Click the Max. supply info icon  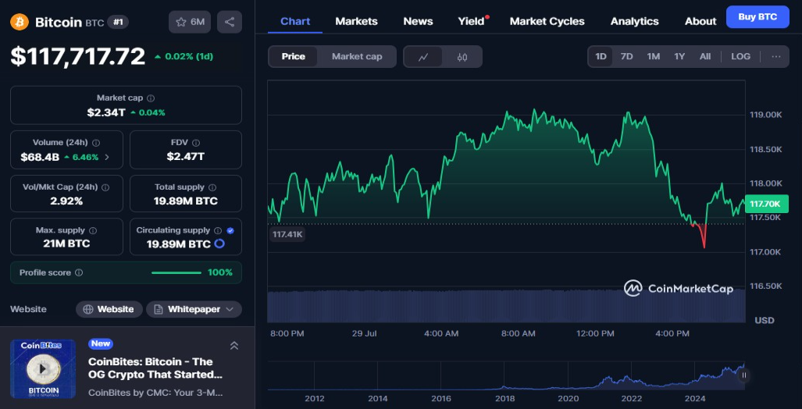[x=94, y=231]
